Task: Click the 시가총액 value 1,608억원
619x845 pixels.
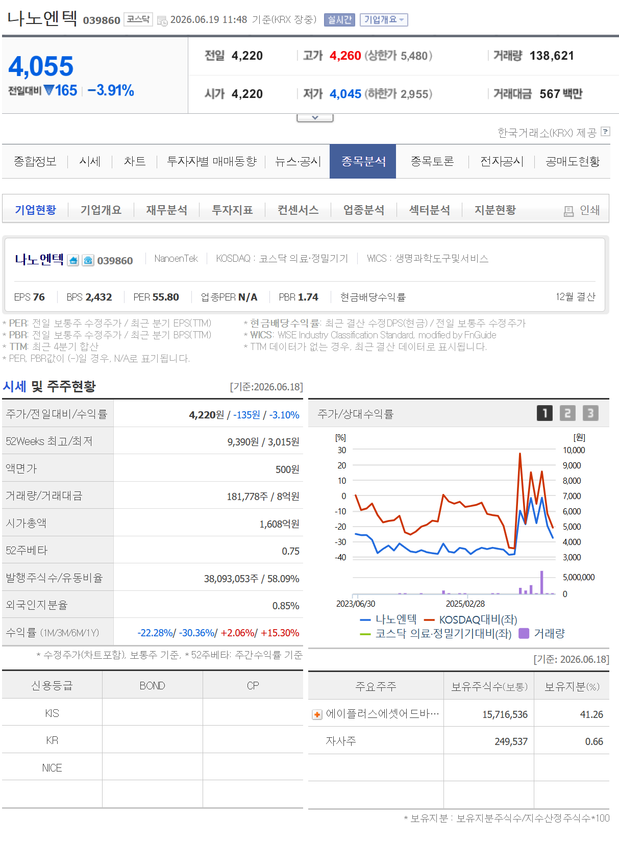Action: pyautogui.click(x=279, y=524)
